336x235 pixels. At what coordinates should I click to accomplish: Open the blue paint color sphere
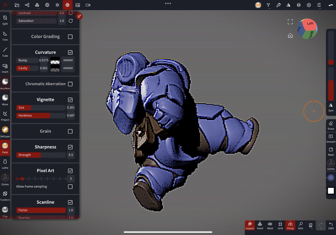[x=331, y=178]
